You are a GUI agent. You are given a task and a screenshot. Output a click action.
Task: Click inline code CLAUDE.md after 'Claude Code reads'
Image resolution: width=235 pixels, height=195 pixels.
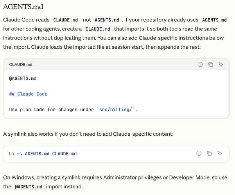(x=65, y=20)
